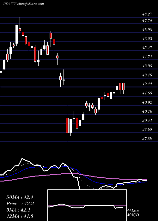This screenshot has width=158, height=221.
Task: Click the <<Live MACD label
Action: (133, 213)
